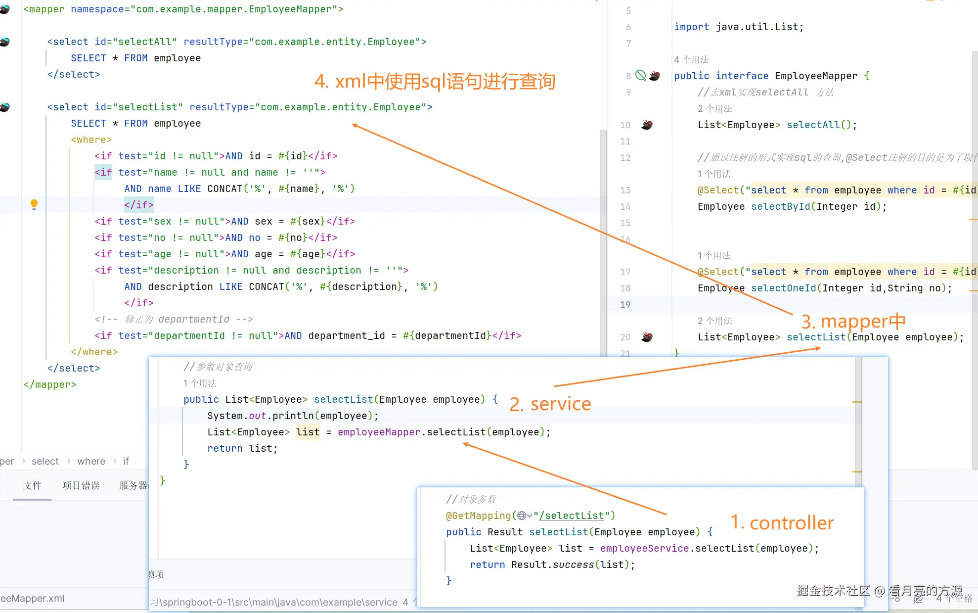This screenshot has height=613, width=978.
Task: Switch to the 文件 tab
Action: 32,485
